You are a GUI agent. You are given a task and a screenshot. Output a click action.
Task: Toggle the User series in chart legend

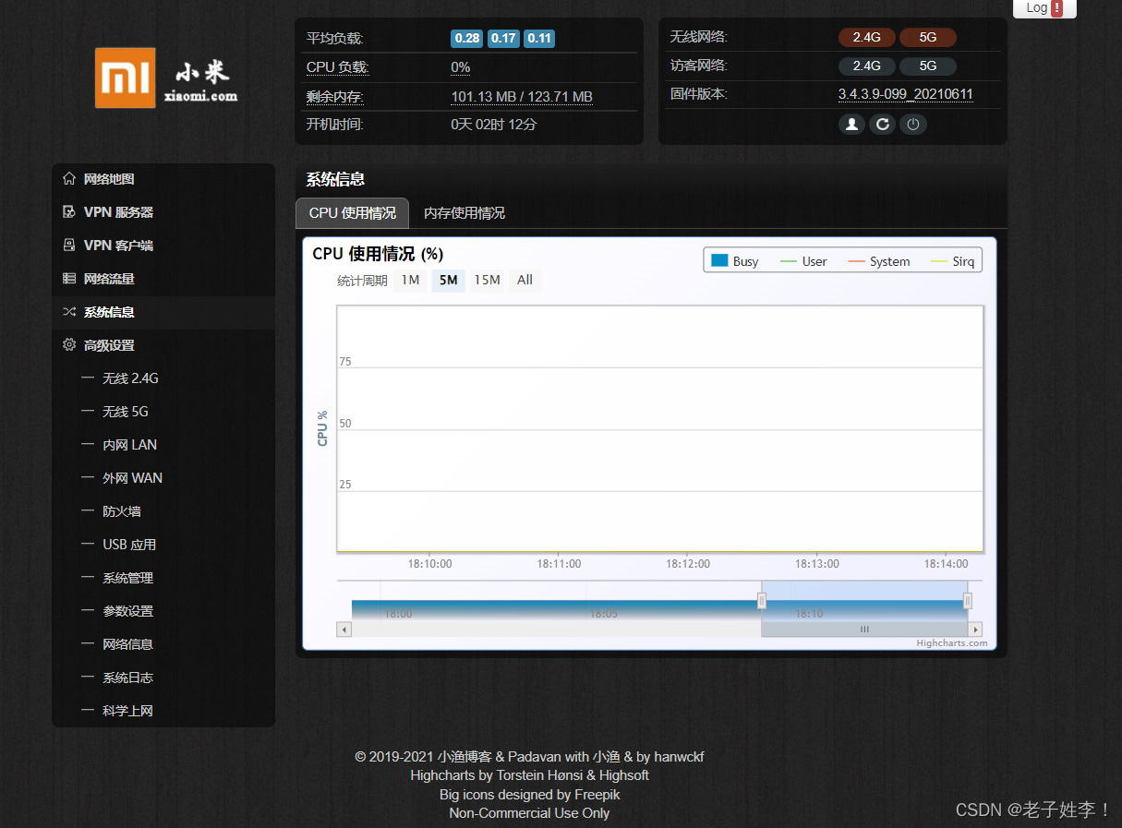(803, 261)
